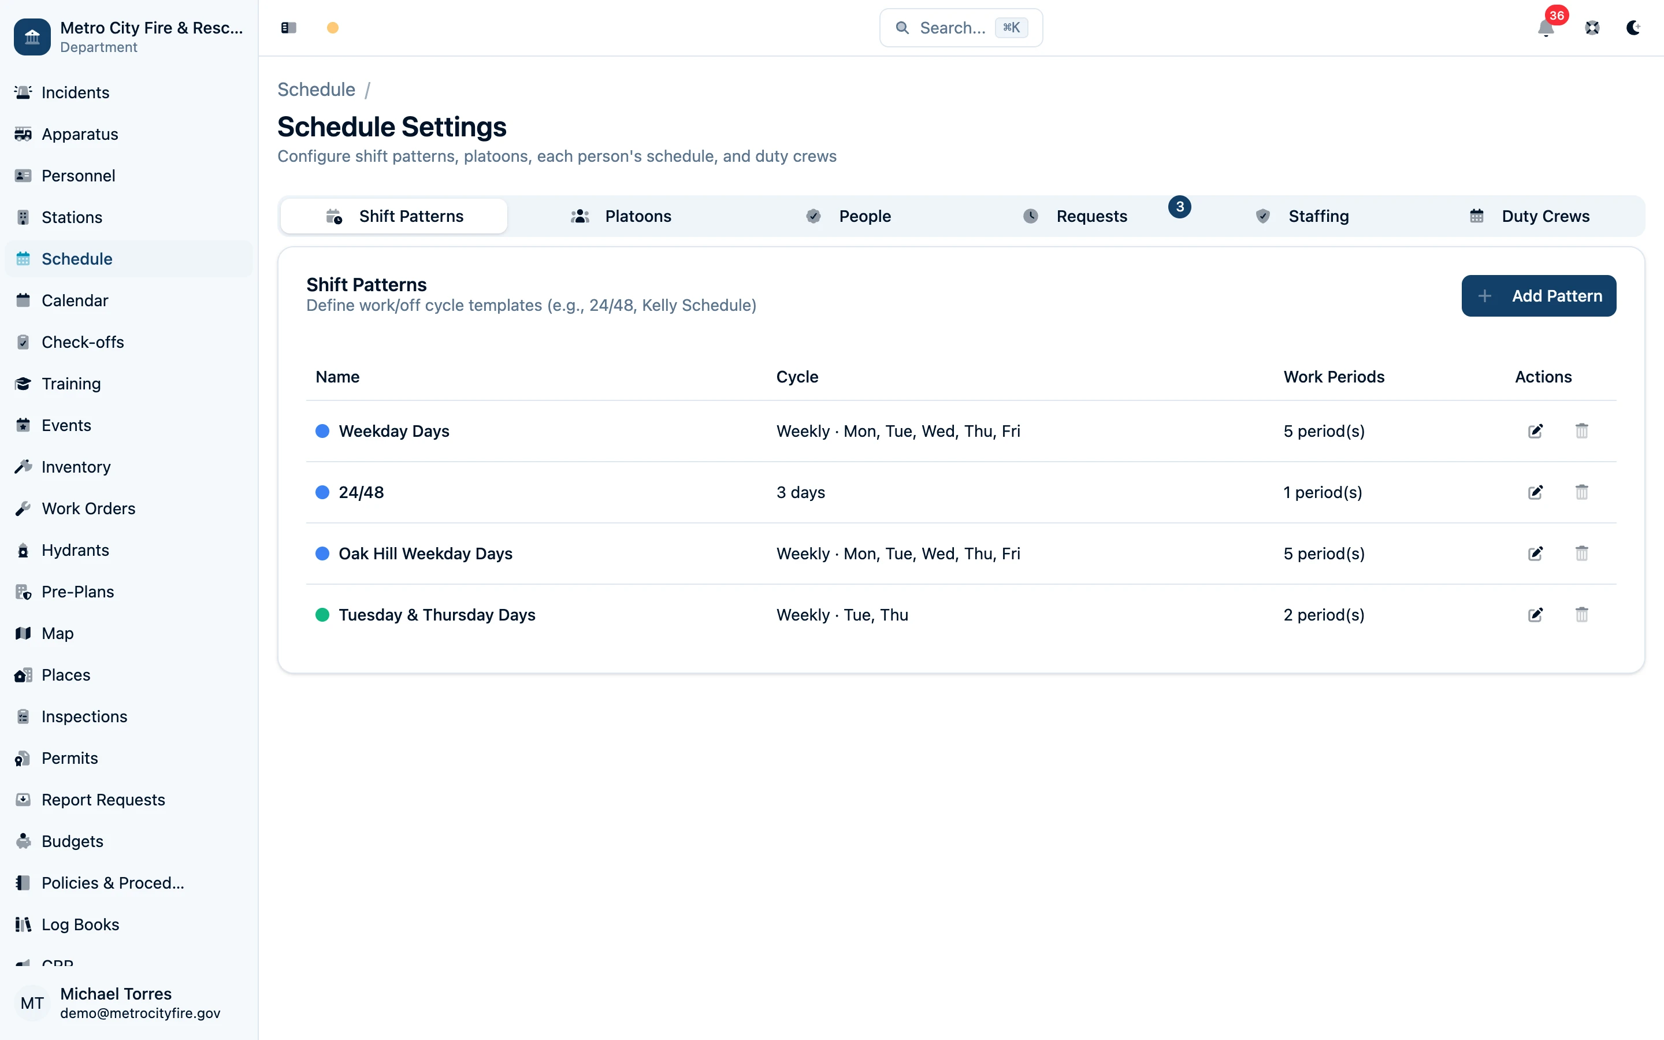Toggle dark mode moon icon
This screenshot has height=1040, width=1664.
(x=1634, y=28)
